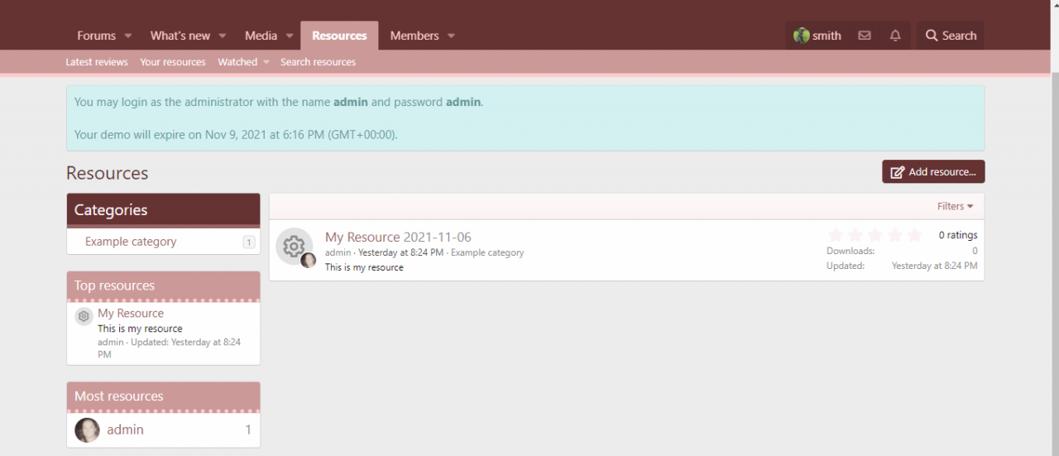Open Search with the magnifier button
1059x456 pixels.
coord(950,36)
